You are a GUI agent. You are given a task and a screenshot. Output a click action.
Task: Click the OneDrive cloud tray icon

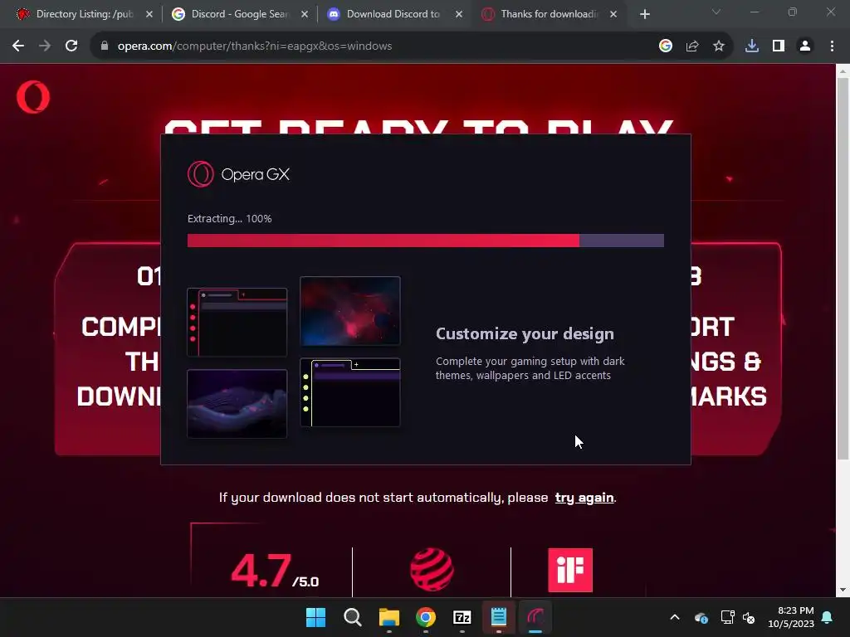701,617
